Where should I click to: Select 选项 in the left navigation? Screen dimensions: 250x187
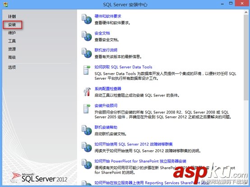(12, 67)
